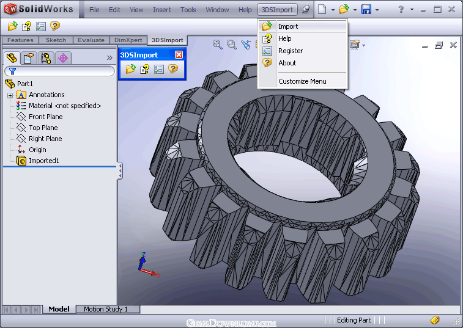Expand the Annotations tree node
463x328 pixels.
10,95
